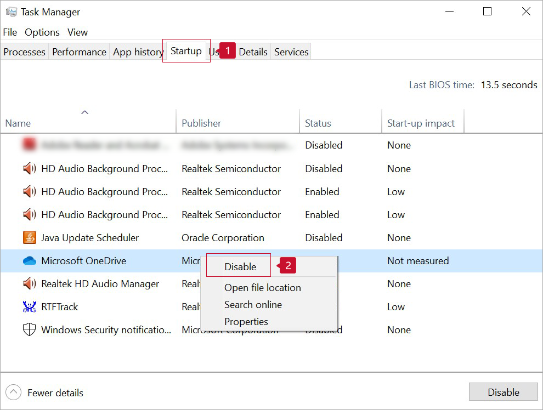This screenshot has height=410, width=543.
Task: Click the Task Manager title bar icon
Action: click(x=11, y=12)
